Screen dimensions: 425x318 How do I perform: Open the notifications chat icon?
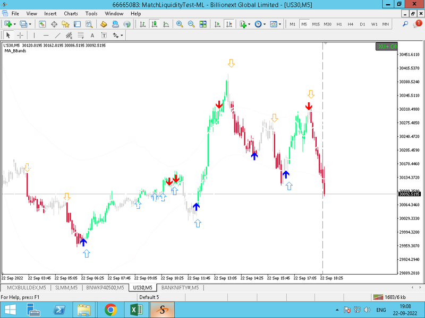(418, 24)
